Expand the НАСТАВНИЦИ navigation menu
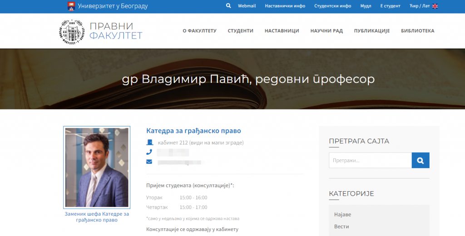465x236 pixels. (x=282, y=31)
